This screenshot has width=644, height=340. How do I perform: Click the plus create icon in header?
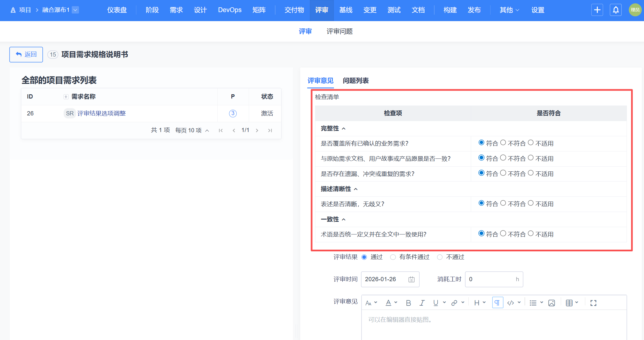[x=597, y=10]
